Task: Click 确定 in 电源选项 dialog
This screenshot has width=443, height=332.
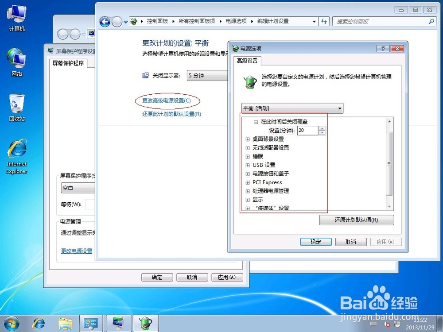Action: pyautogui.click(x=316, y=242)
